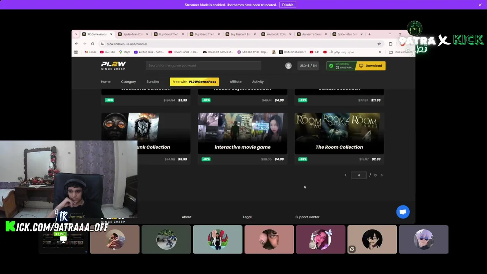Click the $2.99 Room Collection price

[x=376, y=159]
